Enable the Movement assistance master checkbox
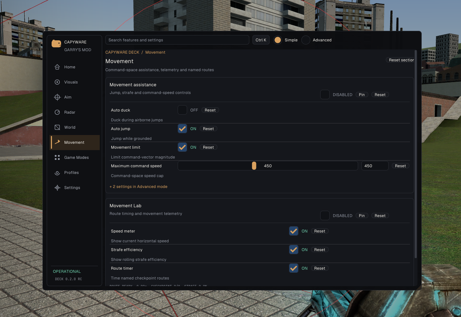This screenshot has height=317, width=461. tap(325, 95)
